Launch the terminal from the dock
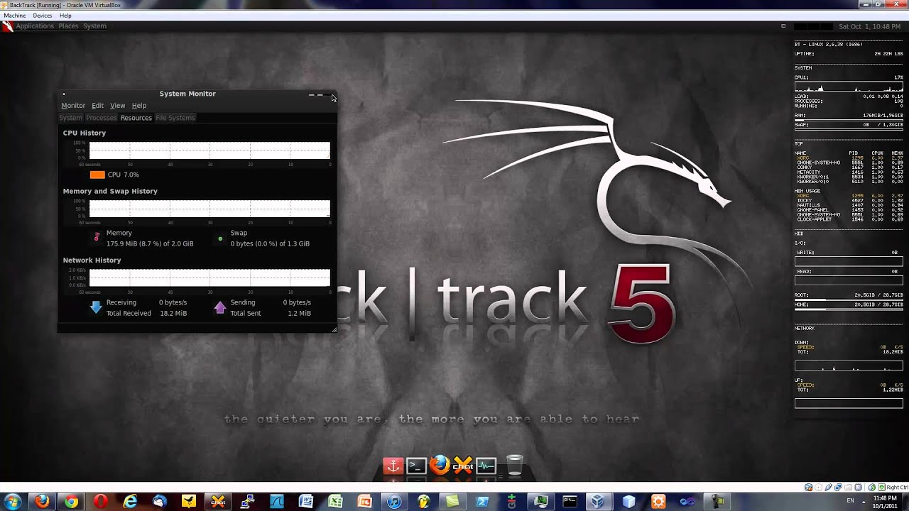 pyautogui.click(x=416, y=466)
